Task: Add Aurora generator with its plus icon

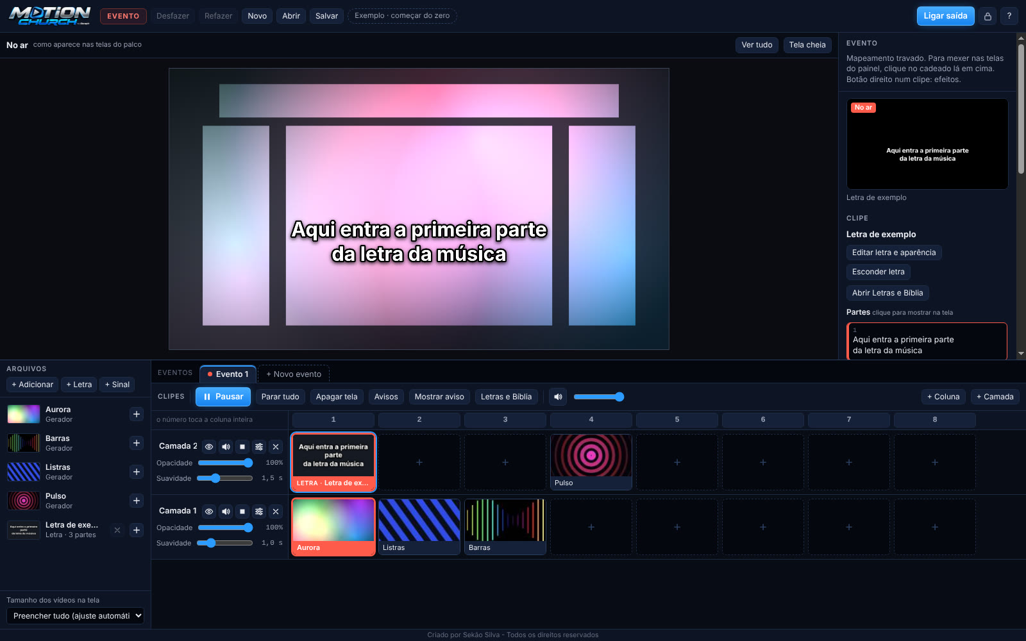Action: pos(137,414)
